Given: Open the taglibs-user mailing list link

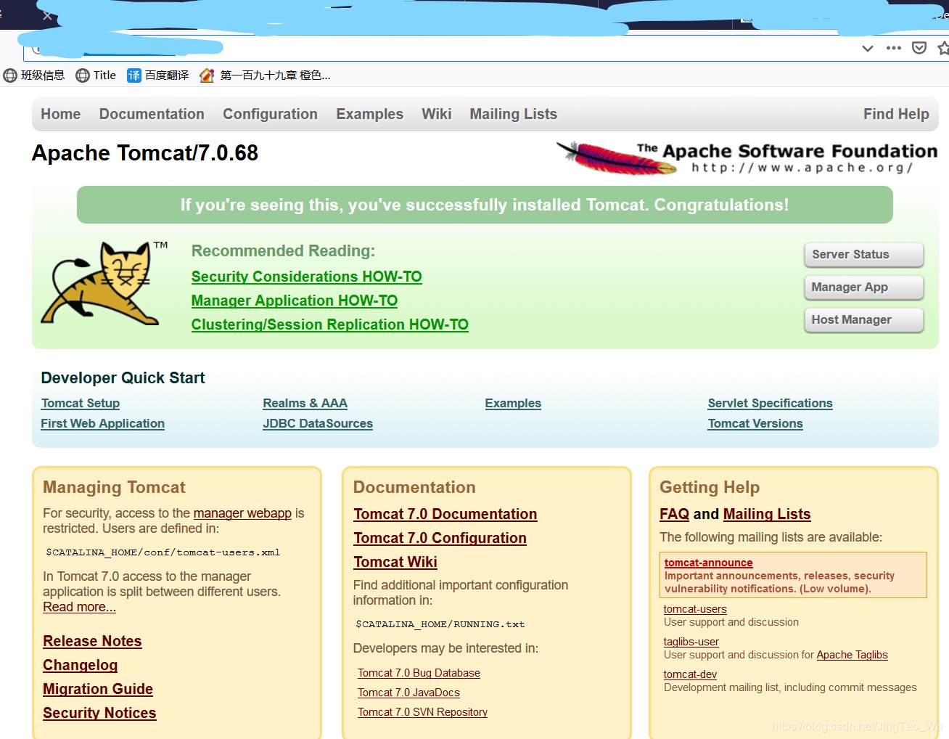Looking at the screenshot, I should click(691, 642).
